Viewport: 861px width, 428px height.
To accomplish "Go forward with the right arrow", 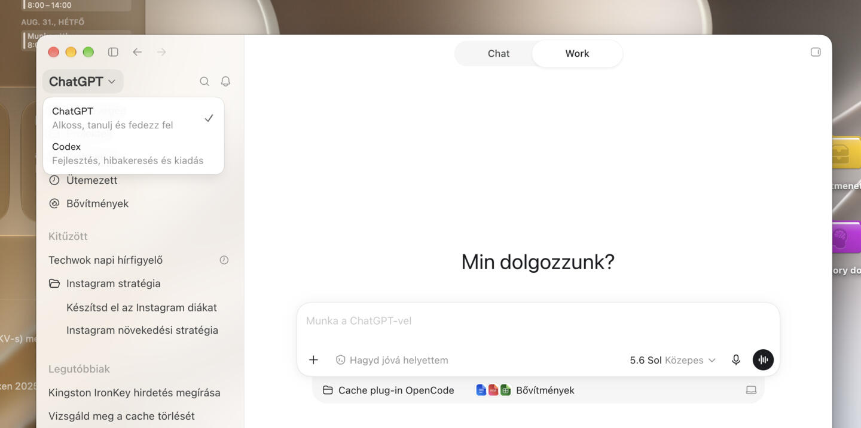I will pos(161,52).
